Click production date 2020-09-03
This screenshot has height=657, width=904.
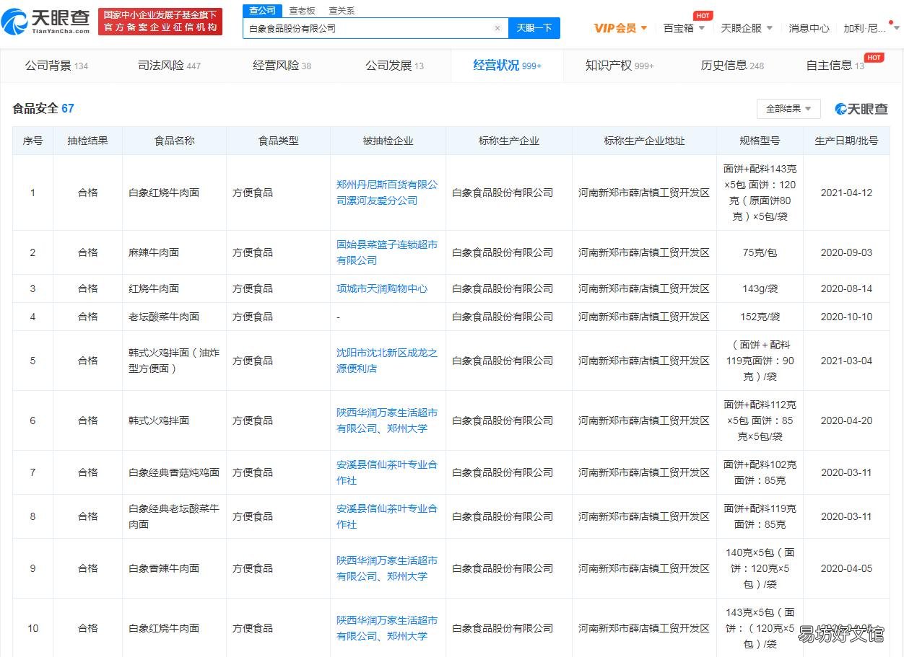[x=846, y=252]
